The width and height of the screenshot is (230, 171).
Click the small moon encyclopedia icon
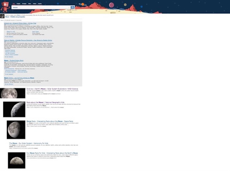pos(2,16)
